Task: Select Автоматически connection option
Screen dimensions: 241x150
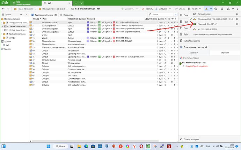Action: [204, 14]
